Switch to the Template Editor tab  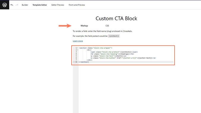point(40,5)
